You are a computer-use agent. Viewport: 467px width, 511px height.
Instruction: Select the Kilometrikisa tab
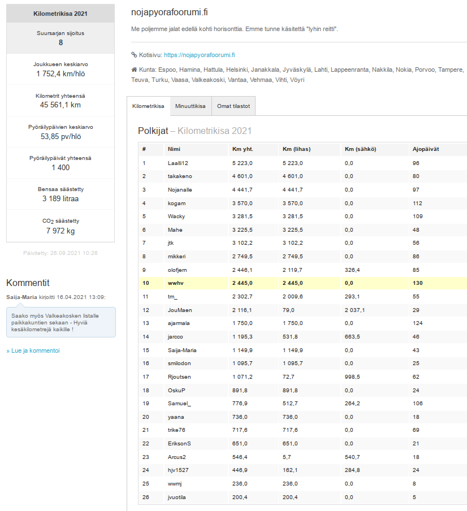pyautogui.click(x=148, y=106)
